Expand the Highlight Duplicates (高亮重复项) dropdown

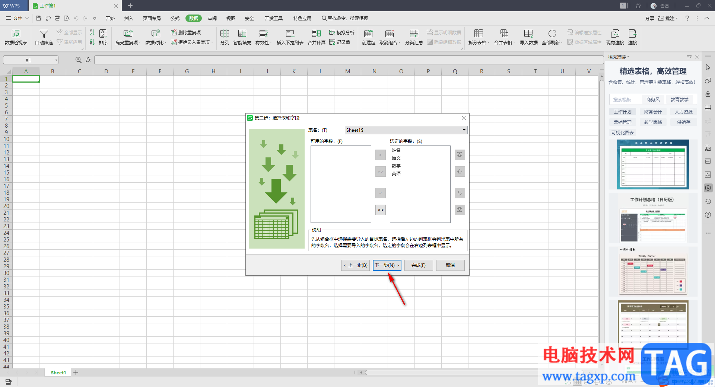coord(140,42)
